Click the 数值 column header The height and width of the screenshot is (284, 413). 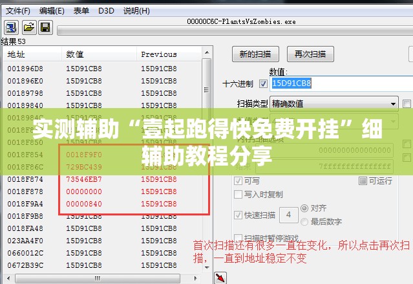coord(99,54)
